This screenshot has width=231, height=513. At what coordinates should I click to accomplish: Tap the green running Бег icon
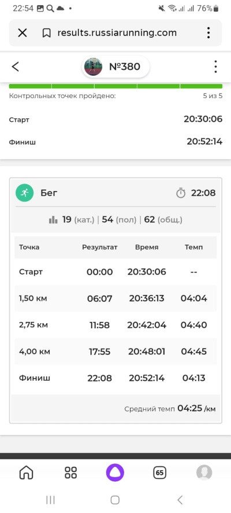(x=24, y=193)
